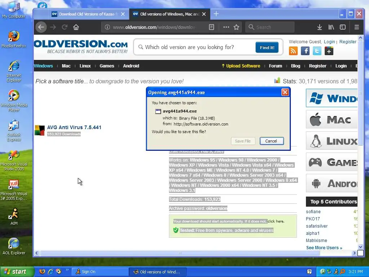Open Outlook Express desktop icon
The width and height of the screenshot is (369, 277).
14,131
